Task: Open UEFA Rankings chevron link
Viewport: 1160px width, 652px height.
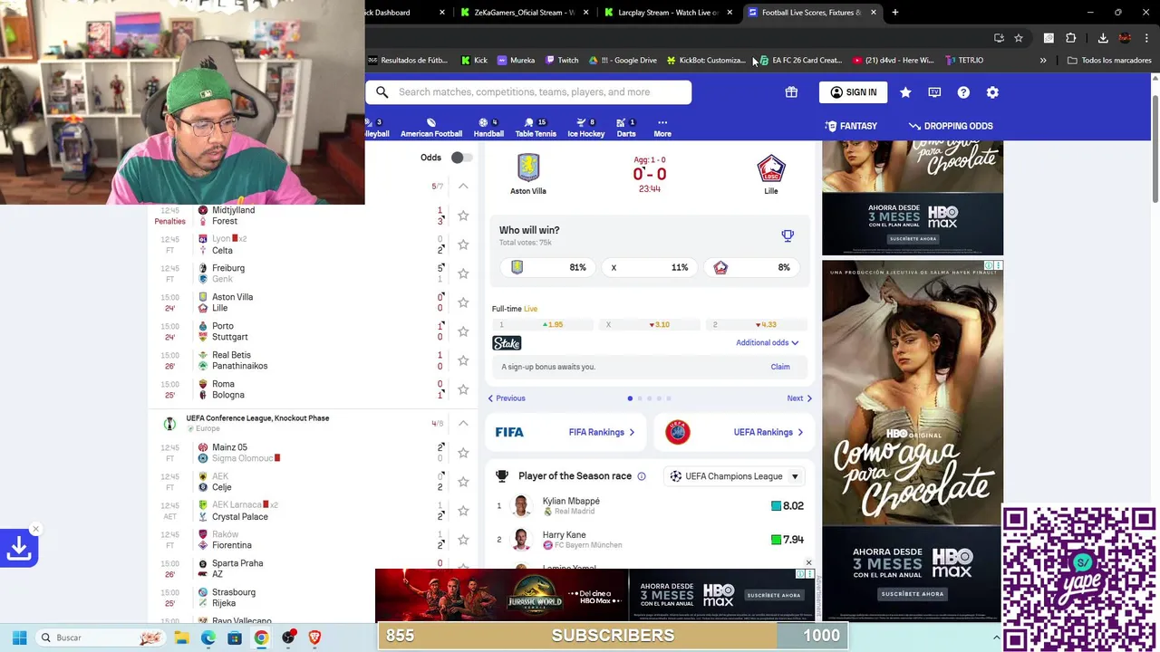Action: [x=768, y=432]
